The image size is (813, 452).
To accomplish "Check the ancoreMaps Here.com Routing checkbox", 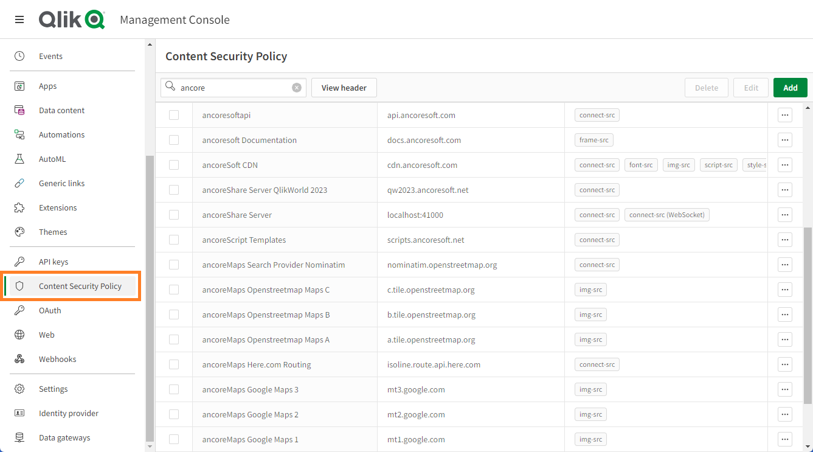I will (x=174, y=364).
